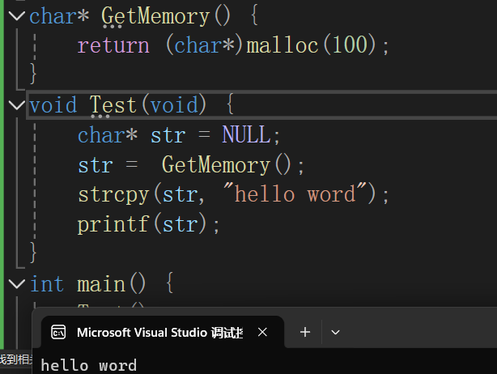Open the console tab dropdown arrow

[x=335, y=332]
